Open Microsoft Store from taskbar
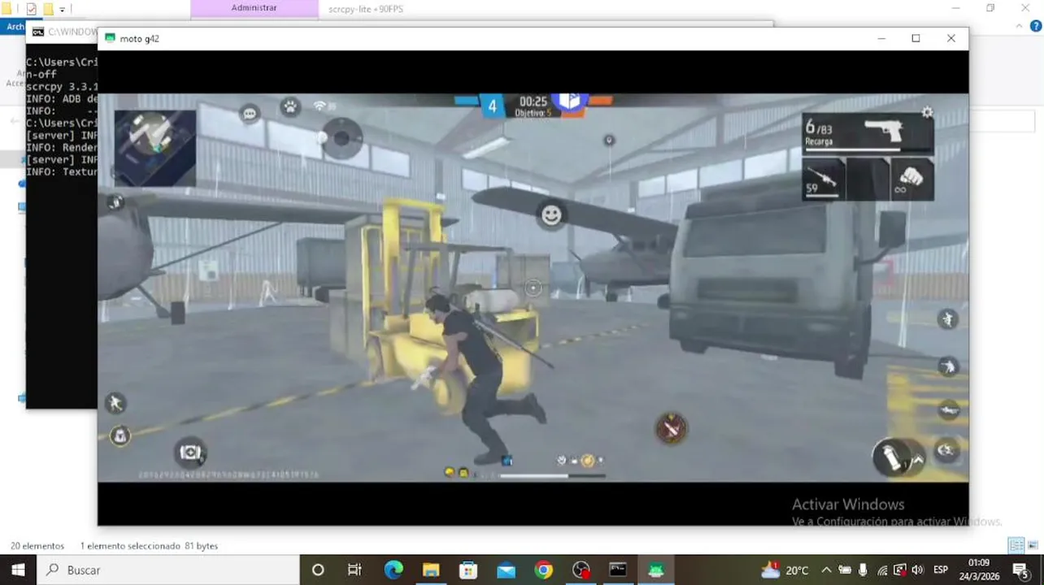 [x=468, y=570]
